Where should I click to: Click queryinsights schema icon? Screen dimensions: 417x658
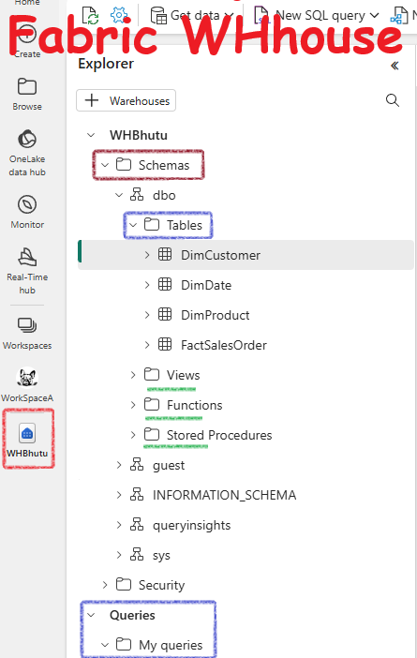(137, 525)
